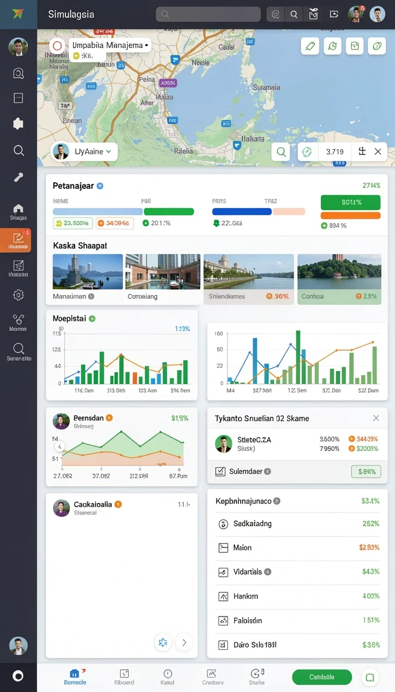Select the red radio circle on map label
The image size is (395, 692).
pos(58,46)
